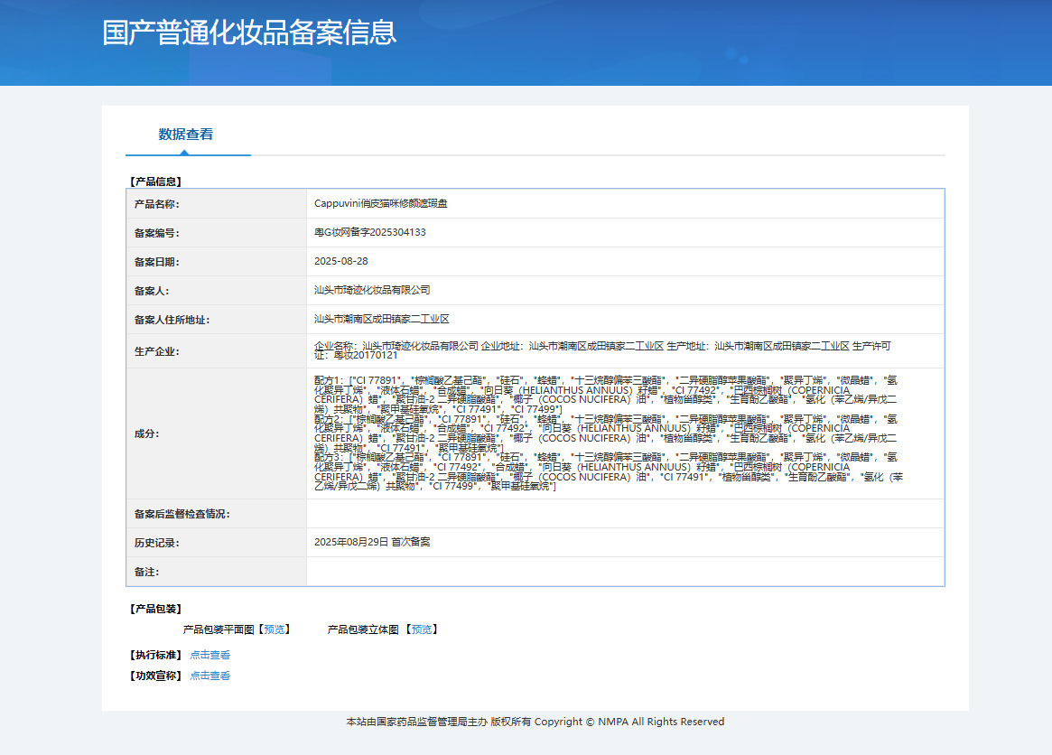
Task: Click the 产品名称 row label
Action: click(156, 204)
